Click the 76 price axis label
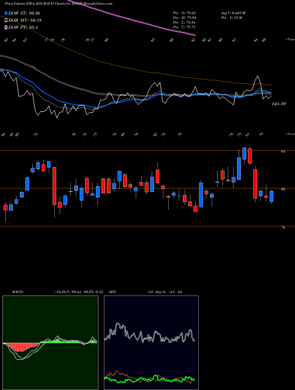The height and width of the screenshot is (390, 295). coord(283,227)
